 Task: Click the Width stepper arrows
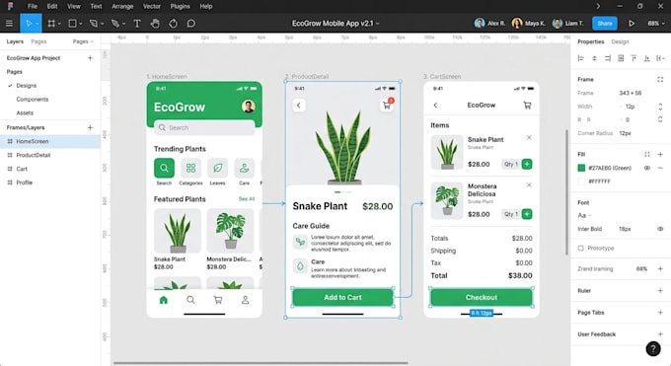coord(660,107)
